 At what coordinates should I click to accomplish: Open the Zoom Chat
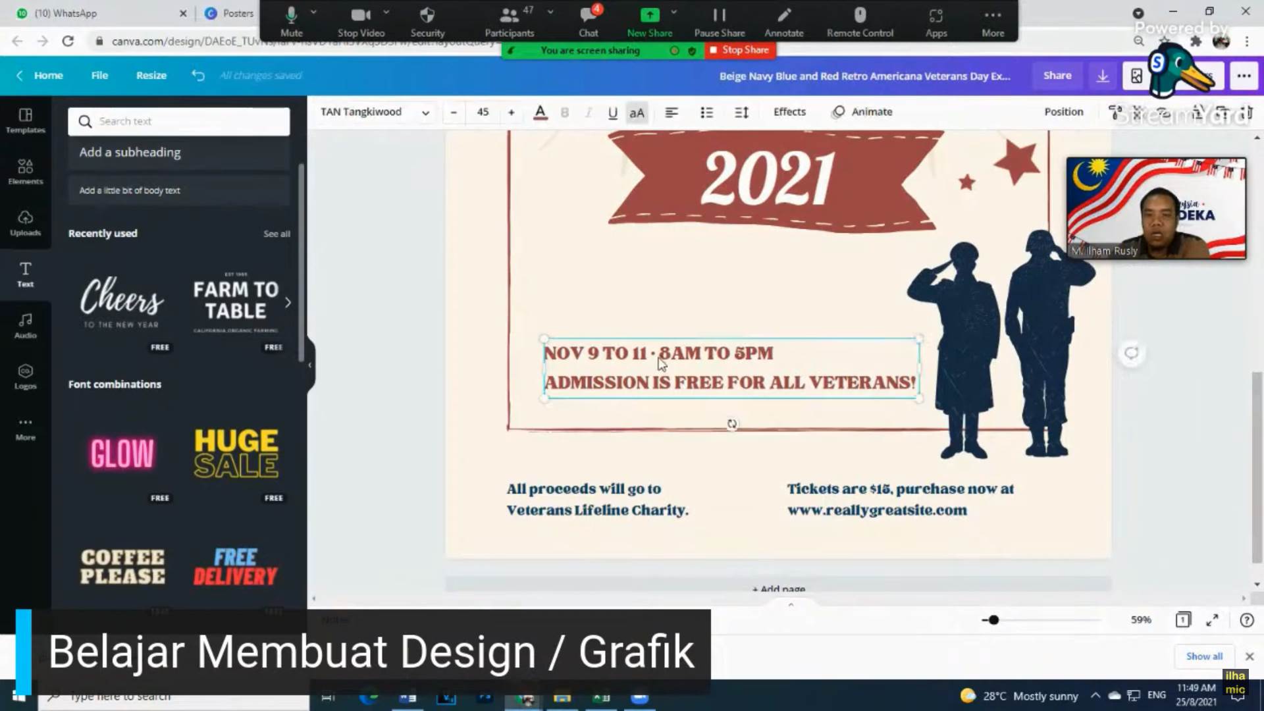(589, 22)
